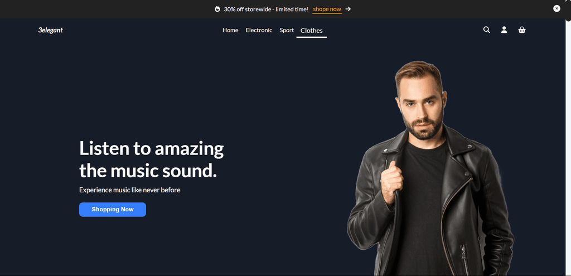Click the page vertical scrollbar
Screen dimensions: 571x276
click(568, 138)
